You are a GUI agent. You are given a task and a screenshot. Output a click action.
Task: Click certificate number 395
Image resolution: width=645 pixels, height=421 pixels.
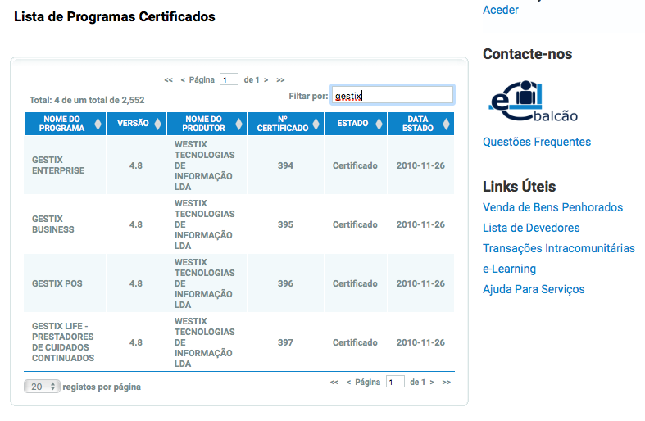pyautogui.click(x=285, y=224)
